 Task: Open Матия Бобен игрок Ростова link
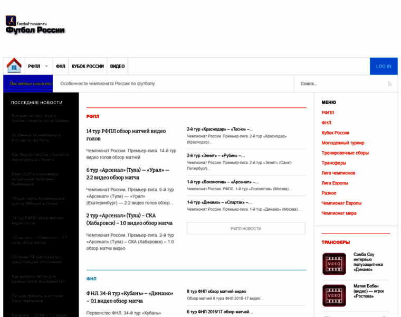[x=369, y=291]
